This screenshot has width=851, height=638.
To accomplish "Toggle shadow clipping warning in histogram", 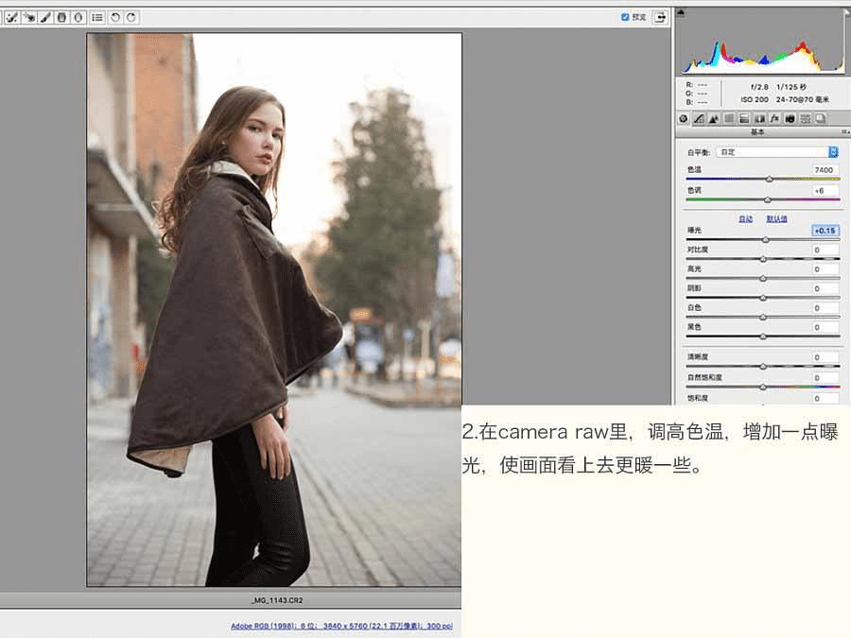I will (x=682, y=12).
